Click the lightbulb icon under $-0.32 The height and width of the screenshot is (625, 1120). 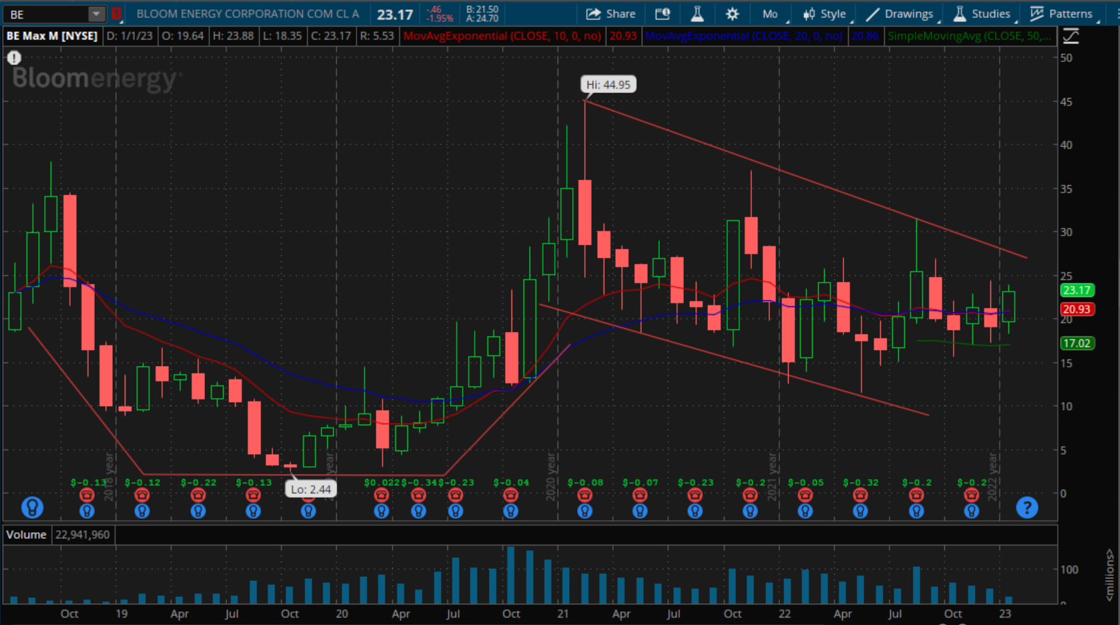pos(860,511)
